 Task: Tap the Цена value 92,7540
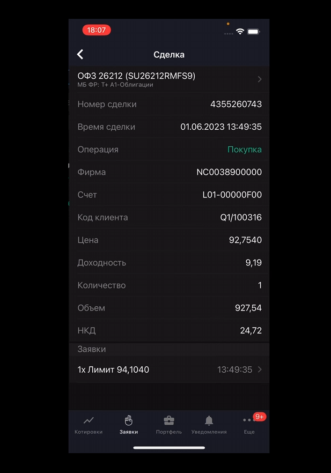click(x=245, y=240)
